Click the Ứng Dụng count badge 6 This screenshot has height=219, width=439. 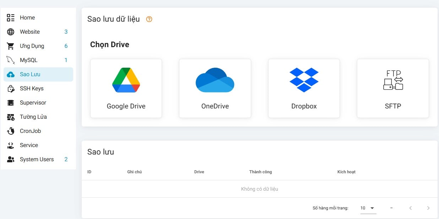click(x=66, y=46)
